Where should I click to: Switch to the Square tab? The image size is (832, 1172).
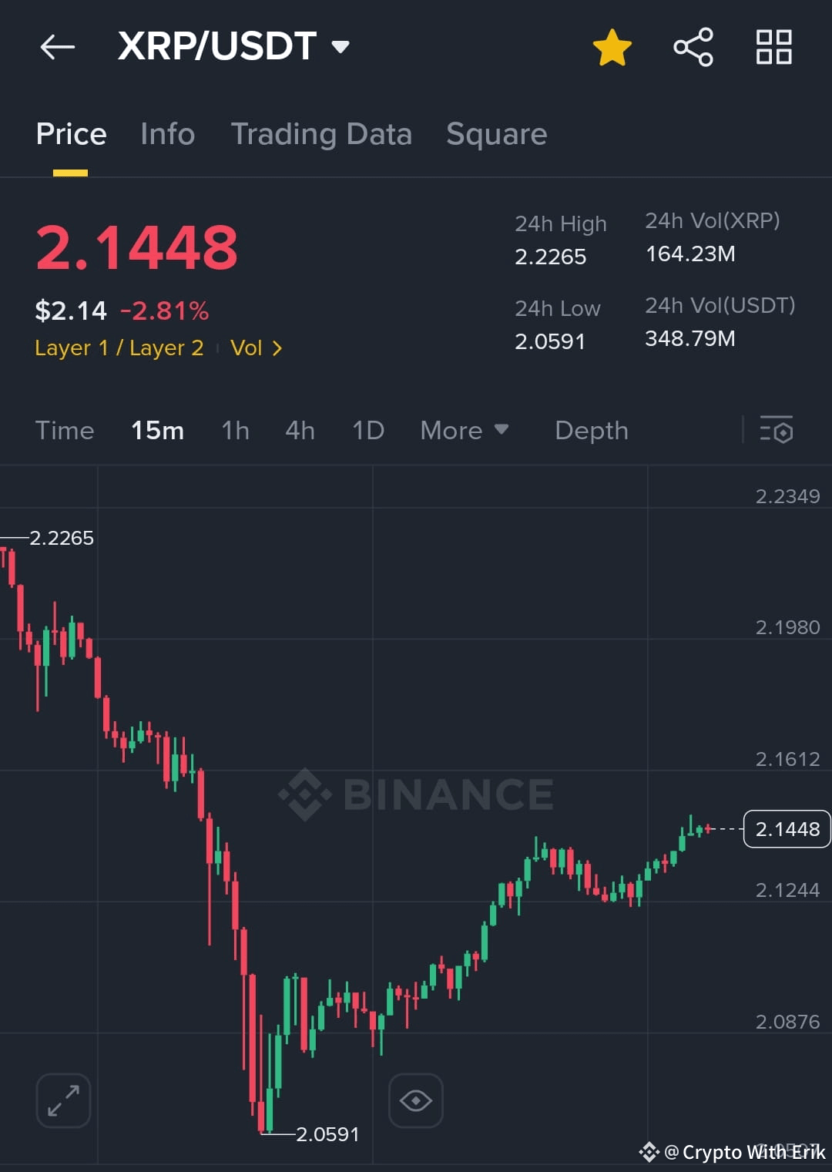point(496,134)
